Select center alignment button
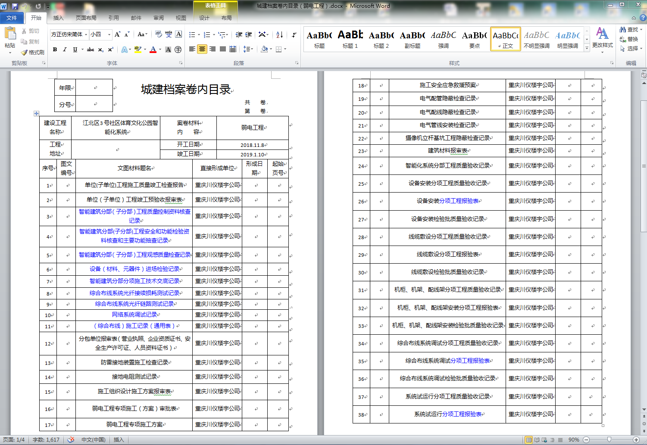647x445 pixels. point(202,49)
